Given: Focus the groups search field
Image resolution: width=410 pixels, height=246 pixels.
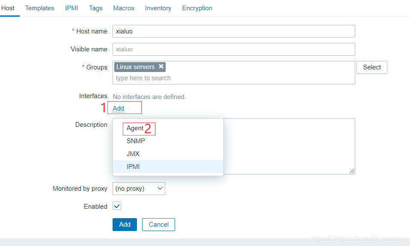Looking at the screenshot, I should tap(234, 78).
